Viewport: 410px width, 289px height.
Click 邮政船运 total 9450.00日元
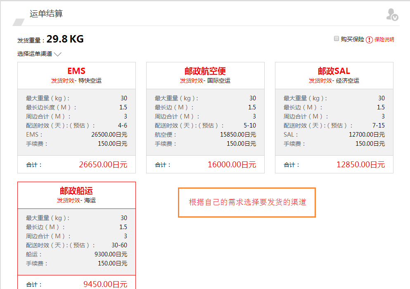click(105, 284)
